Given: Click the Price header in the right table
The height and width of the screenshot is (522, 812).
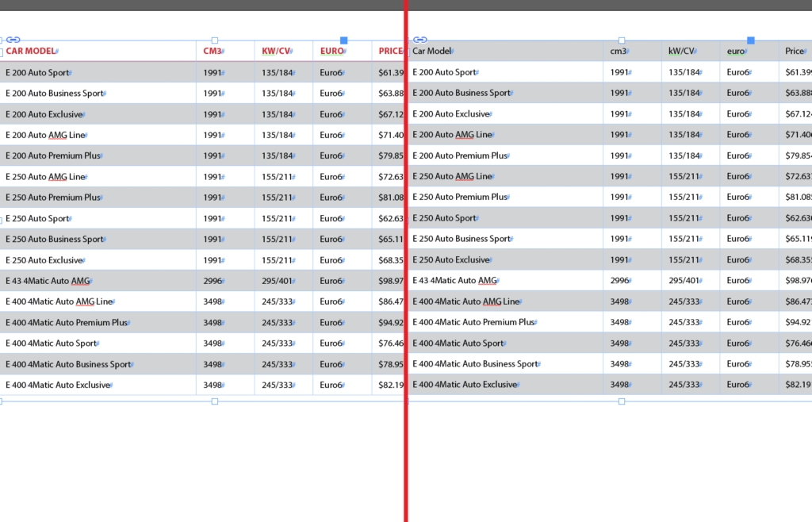Looking at the screenshot, I should 795,51.
